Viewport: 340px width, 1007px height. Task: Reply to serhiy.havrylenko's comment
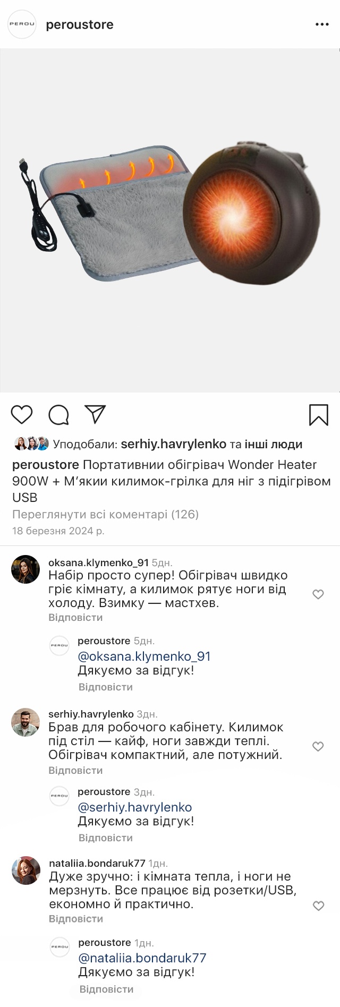click(75, 770)
